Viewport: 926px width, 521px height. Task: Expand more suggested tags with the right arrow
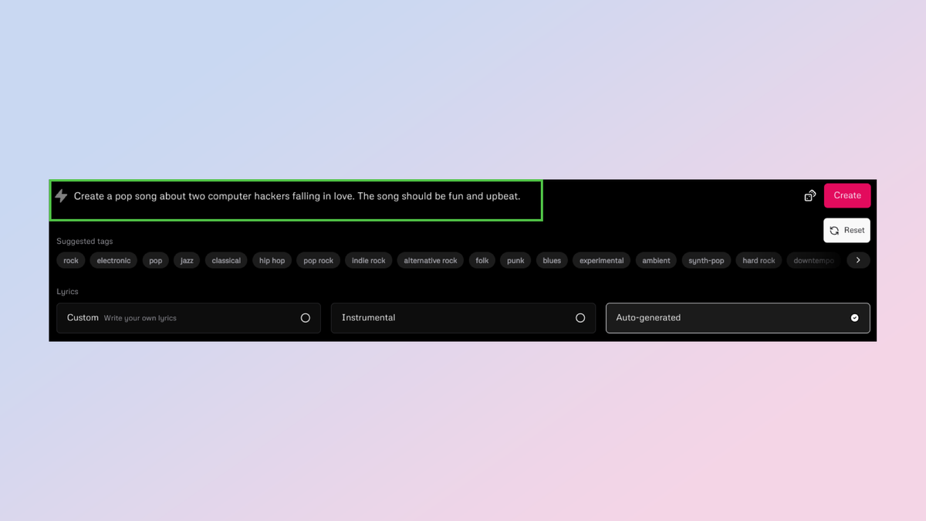pos(858,260)
